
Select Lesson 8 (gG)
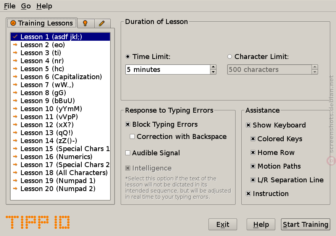point(60,93)
